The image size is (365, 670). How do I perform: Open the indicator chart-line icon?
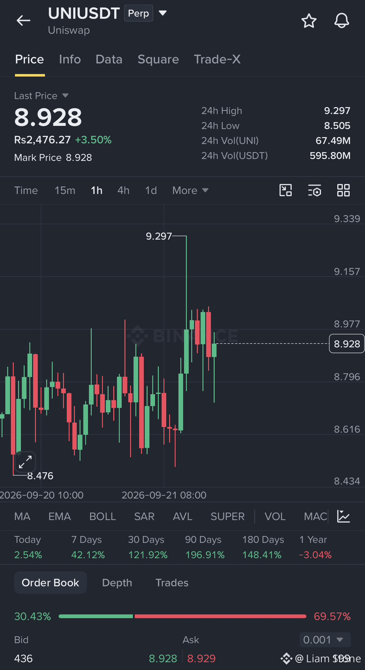343,516
